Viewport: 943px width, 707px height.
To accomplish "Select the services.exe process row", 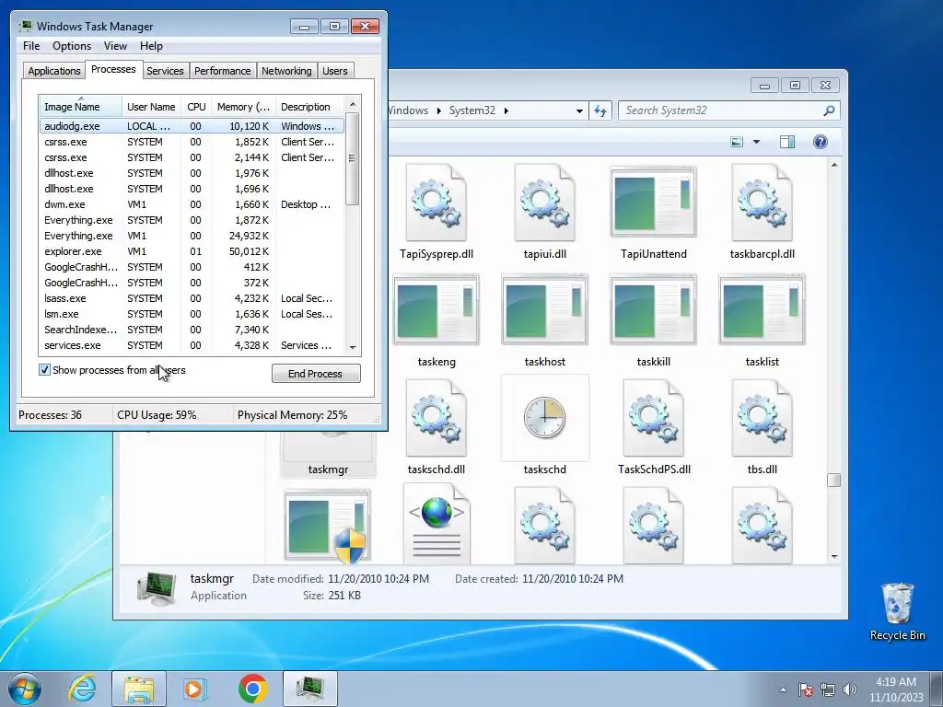I will [192, 345].
